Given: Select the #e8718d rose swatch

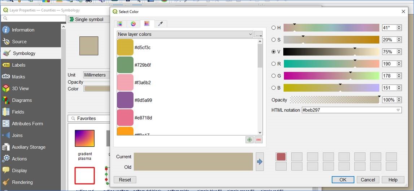Looking at the screenshot, I should [125, 118].
